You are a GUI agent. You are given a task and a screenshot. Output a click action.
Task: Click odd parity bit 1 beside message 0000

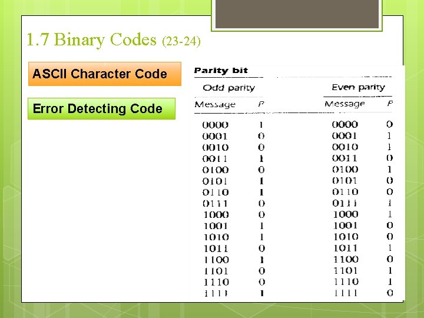(x=261, y=125)
